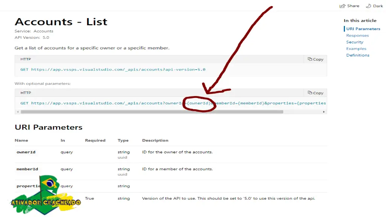386x217 pixels.
Task: Click the 'Type' column header
Action: pos(123,141)
